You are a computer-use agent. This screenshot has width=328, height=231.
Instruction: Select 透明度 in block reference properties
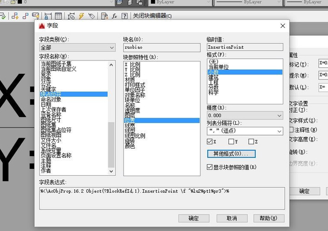coord(132,110)
